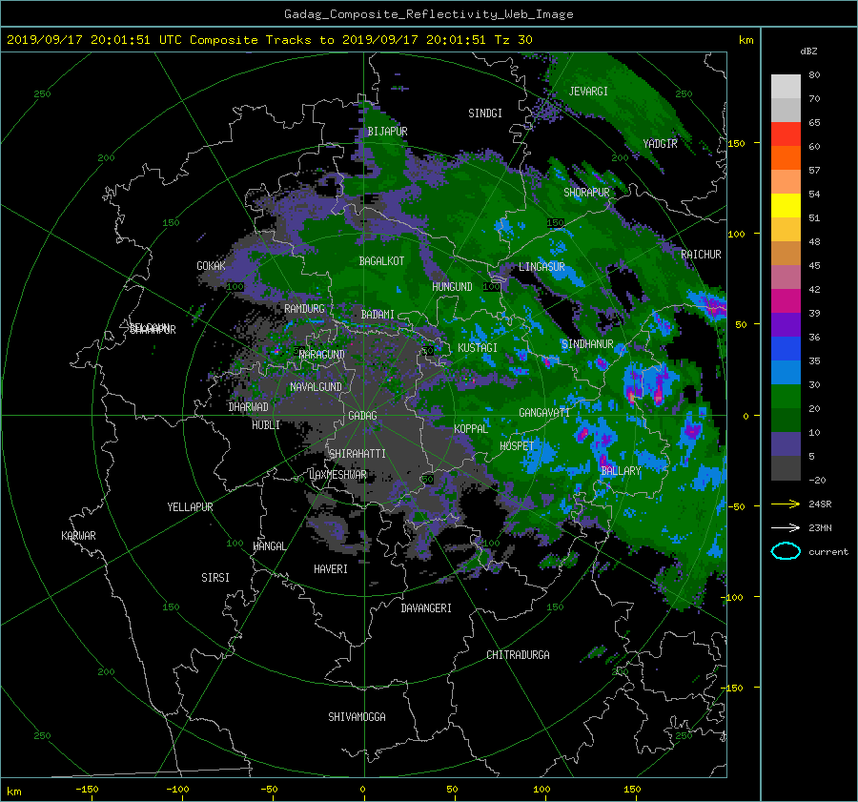Click the '0' tick on the bottom axis

pyautogui.click(x=362, y=789)
